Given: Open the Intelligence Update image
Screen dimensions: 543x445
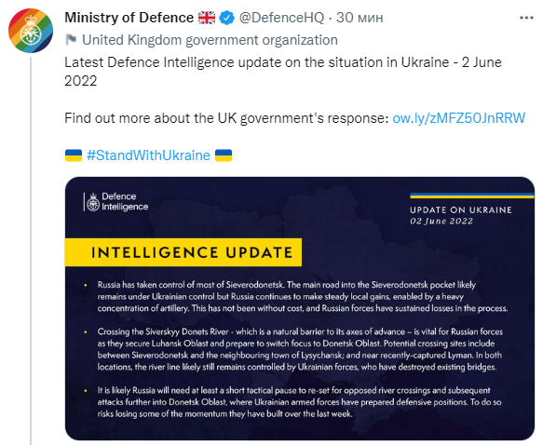Looking at the screenshot, I should 300,308.
